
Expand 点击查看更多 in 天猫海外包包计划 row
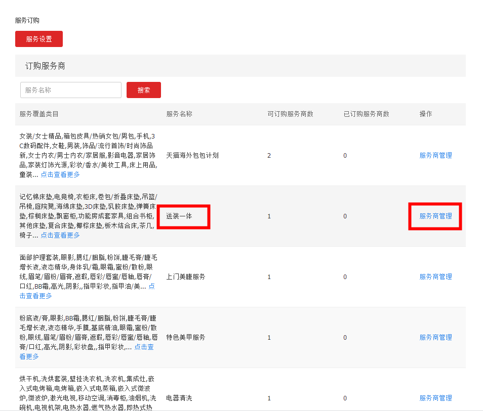pos(60,175)
